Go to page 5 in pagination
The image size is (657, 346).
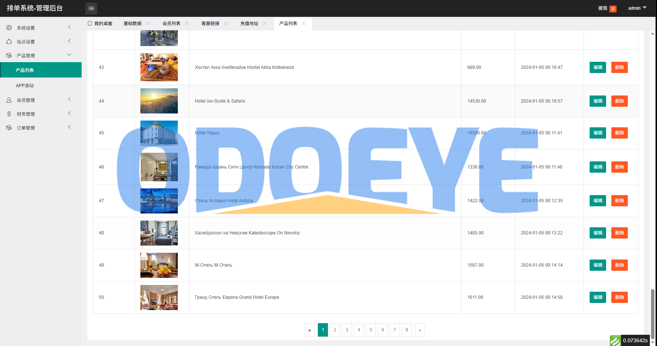click(x=371, y=330)
